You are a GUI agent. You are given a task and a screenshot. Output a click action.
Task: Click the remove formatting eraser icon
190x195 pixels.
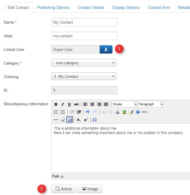[63, 120]
